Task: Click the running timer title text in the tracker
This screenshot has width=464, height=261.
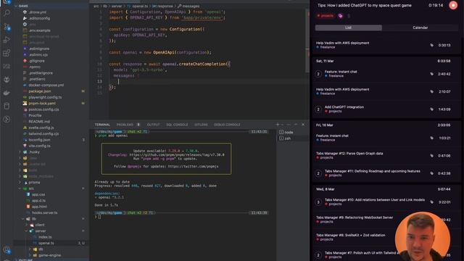Action: coord(364,5)
